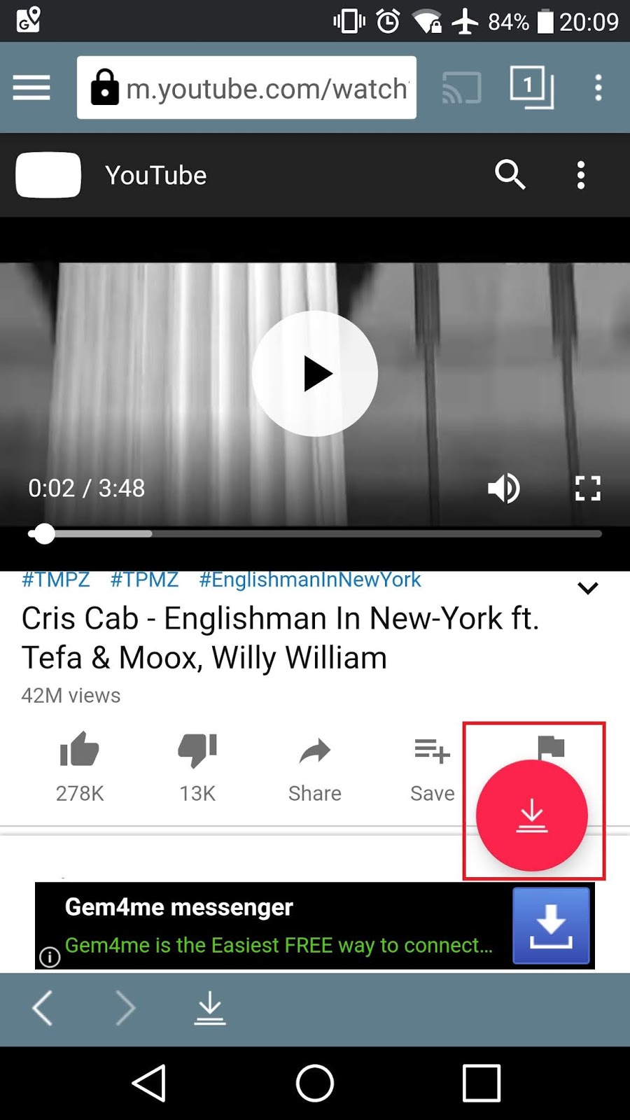Open the #EnglishmanInNewYork hashtag link
Image resolution: width=630 pixels, height=1120 pixels.
[x=310, y=580]
